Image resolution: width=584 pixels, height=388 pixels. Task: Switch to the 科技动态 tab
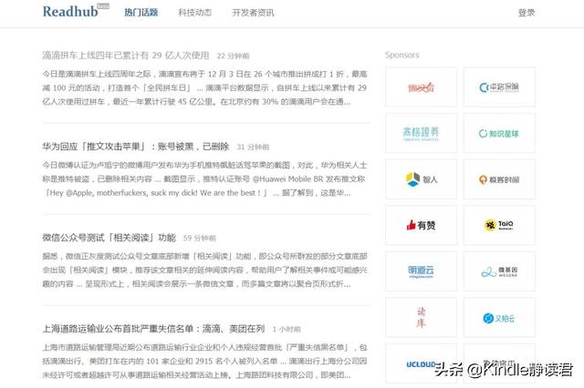coord(194,13)
